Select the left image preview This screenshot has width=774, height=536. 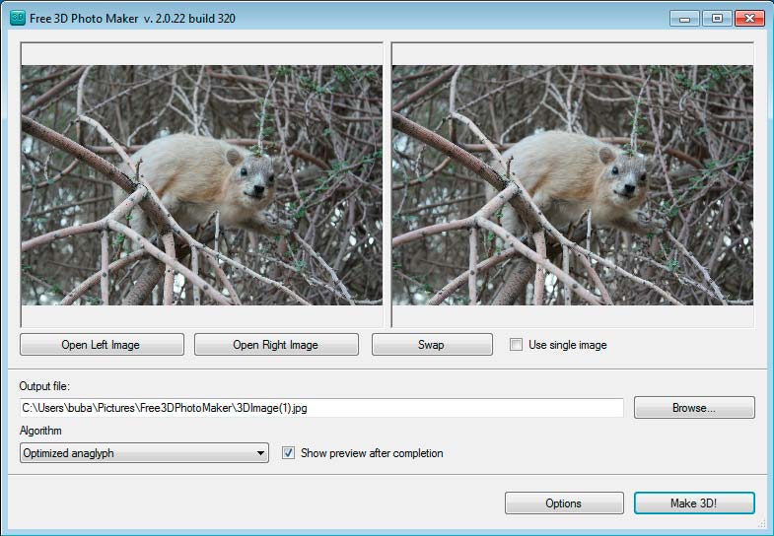pyautogui.click(x=201, y=185)
